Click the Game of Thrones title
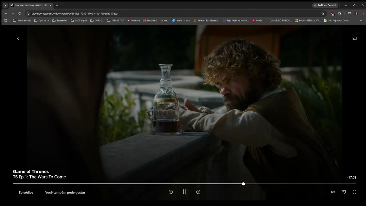Screen dimensions: 366x206 click(x=31, y=172)
